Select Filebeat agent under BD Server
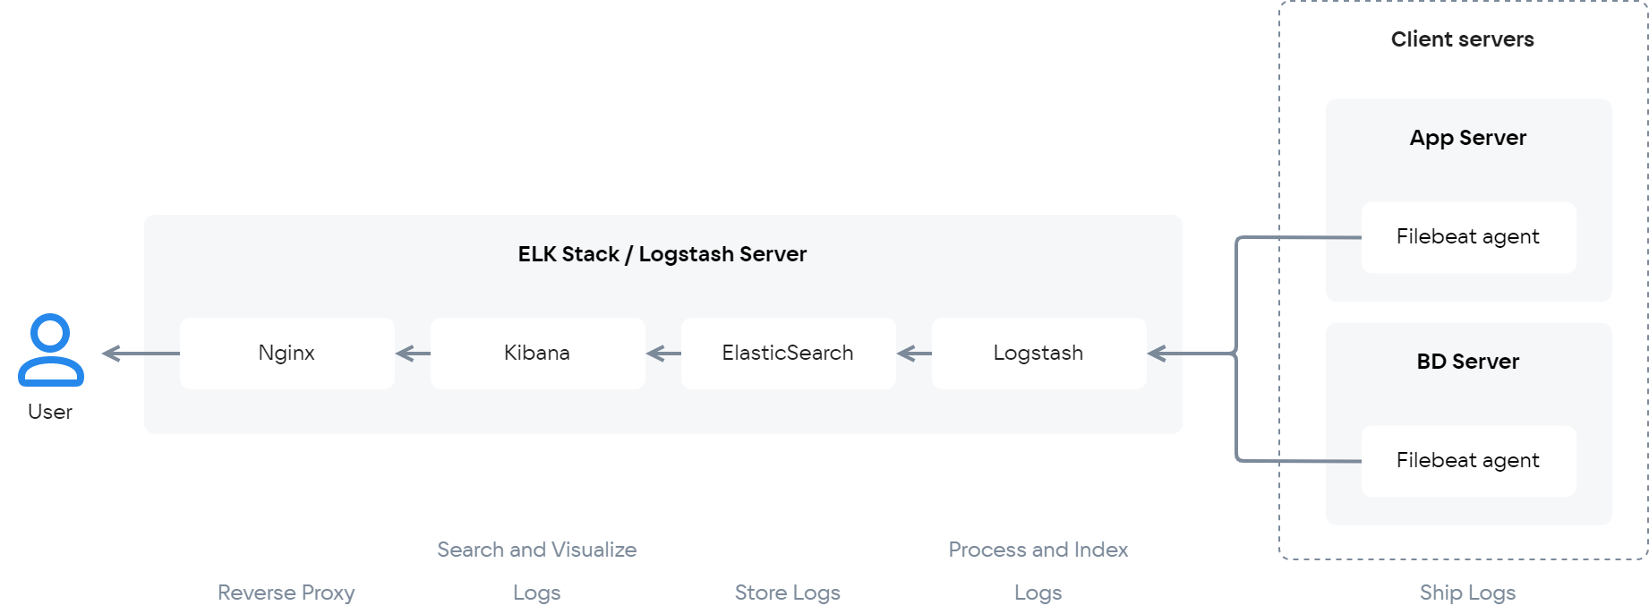The height and width of the screenshot is (614, 1649). click(x=1469, y=461)
